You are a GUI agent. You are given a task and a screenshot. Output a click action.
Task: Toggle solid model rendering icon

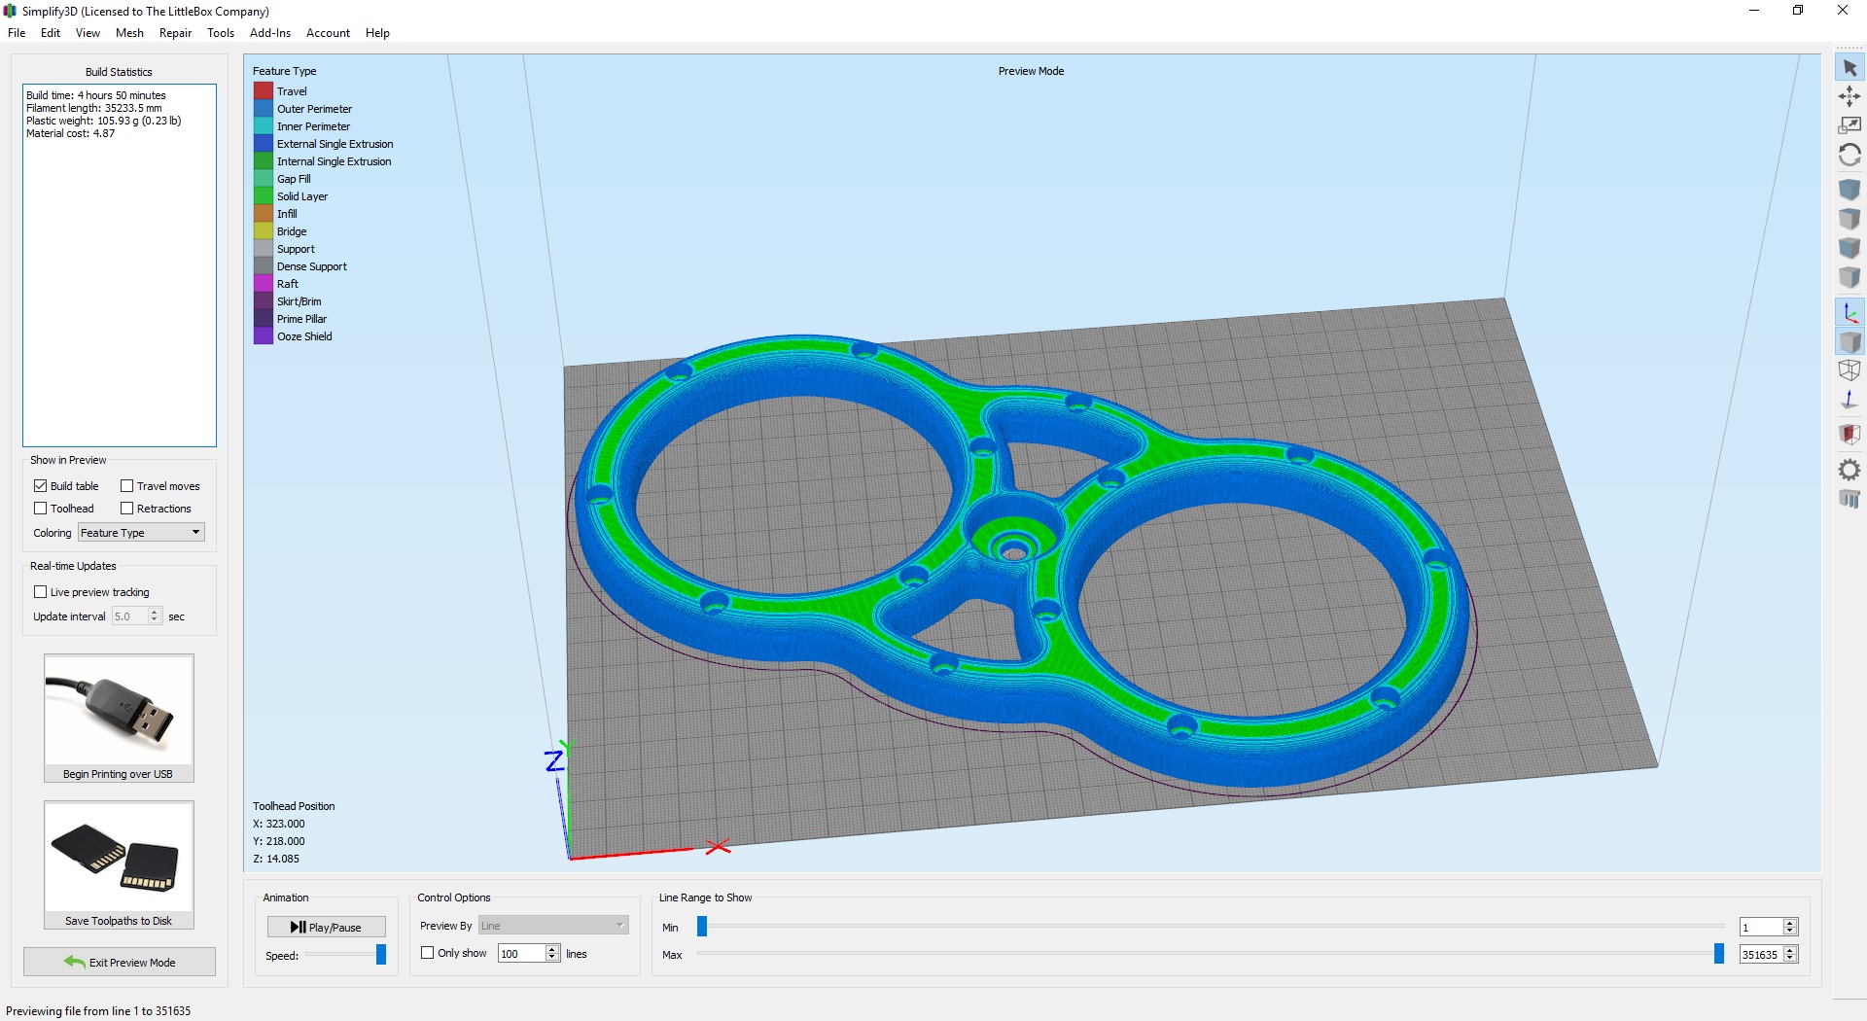(1849, 341)
